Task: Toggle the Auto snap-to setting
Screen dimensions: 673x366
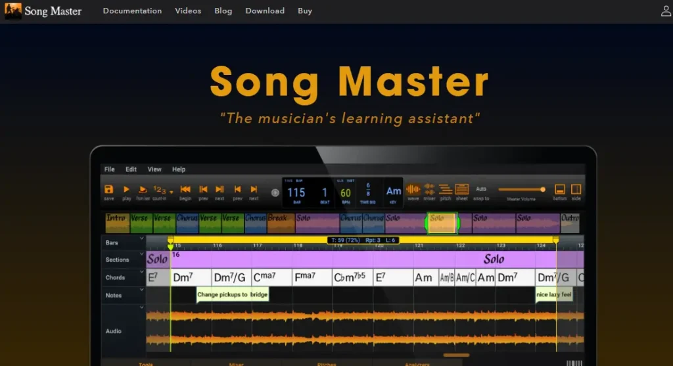Action: [x=481, y=189]
